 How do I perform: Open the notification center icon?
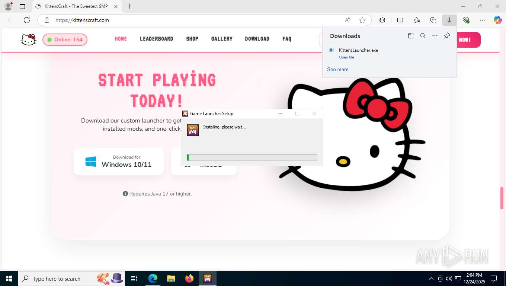click(494, 279)
